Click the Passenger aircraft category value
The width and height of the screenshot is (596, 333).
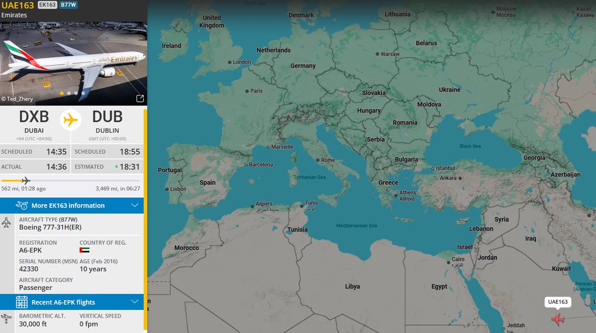36,288
